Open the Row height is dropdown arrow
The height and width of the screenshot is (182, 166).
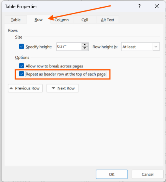[x=156, y=47]
